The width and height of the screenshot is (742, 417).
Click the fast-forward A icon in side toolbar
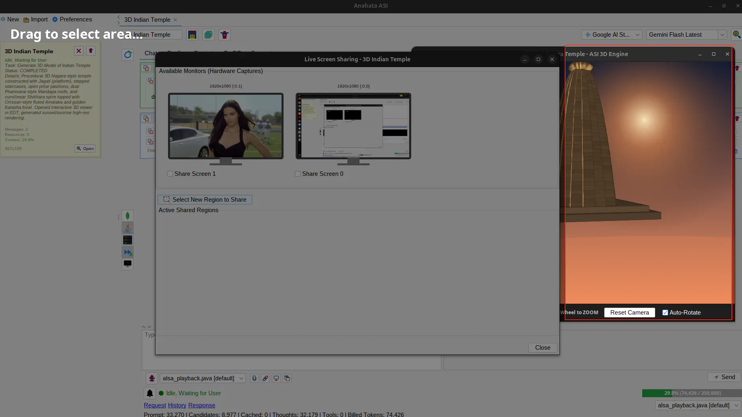[x=128, y=252]
